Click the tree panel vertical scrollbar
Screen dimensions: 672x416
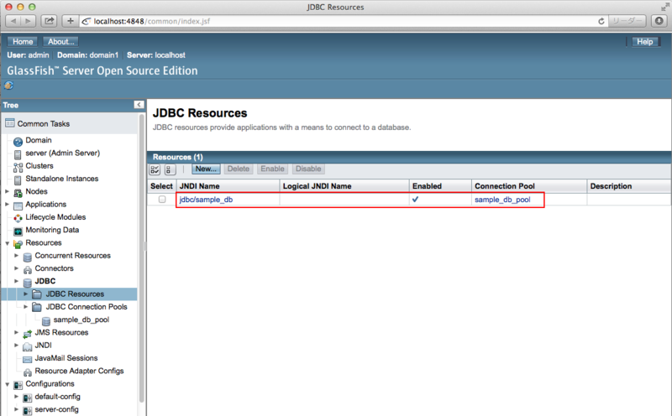pos(141,257)
